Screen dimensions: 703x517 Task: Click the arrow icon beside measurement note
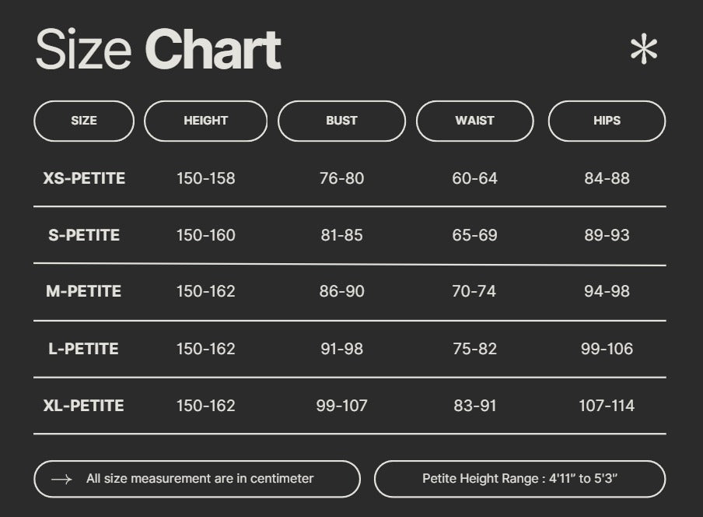[x=61, y=479]
